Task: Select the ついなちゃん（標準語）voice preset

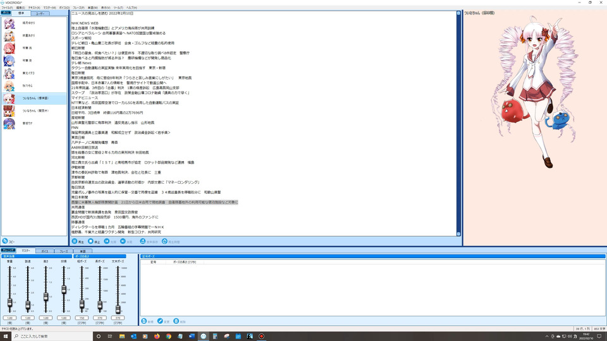Action: (x=34, y=99)
